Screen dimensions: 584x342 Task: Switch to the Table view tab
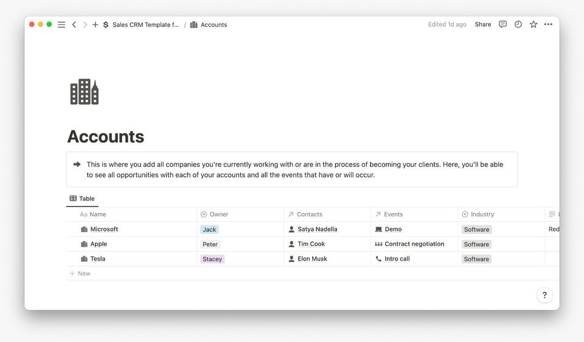click(82, 199)
